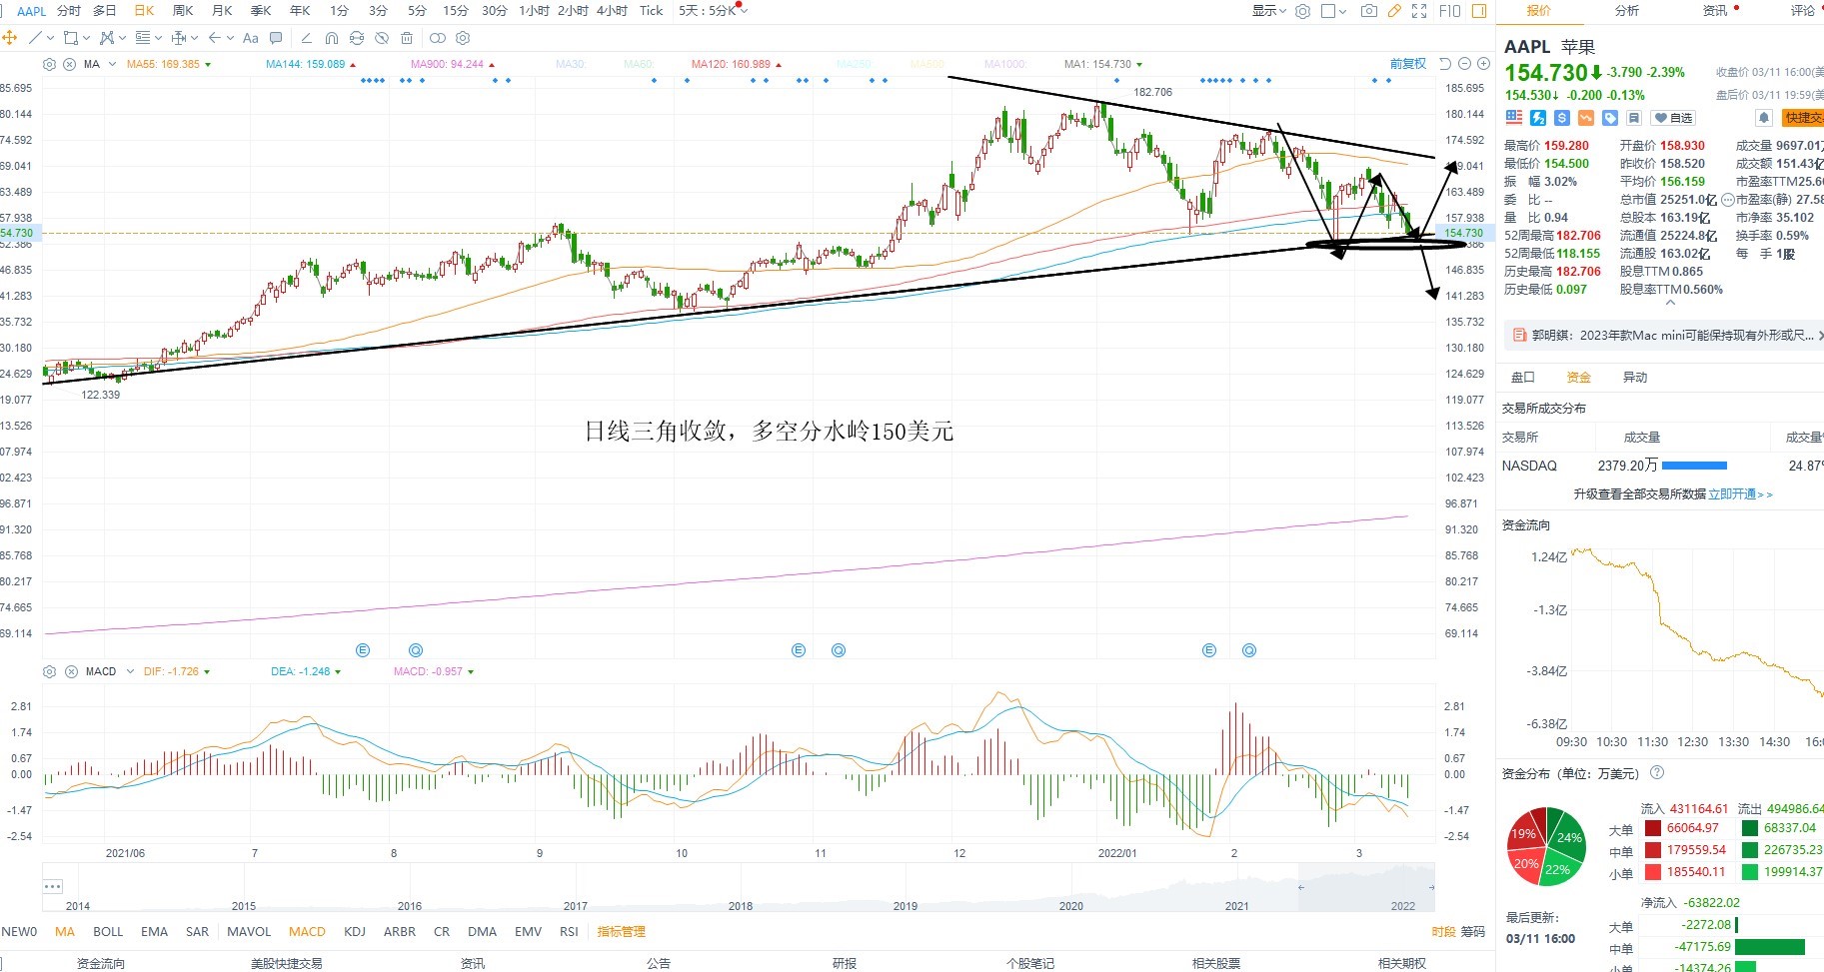Screen dimensions: 1824x972
Task: Take a chart screenshot with camera icon
Action: [1369, 11]
